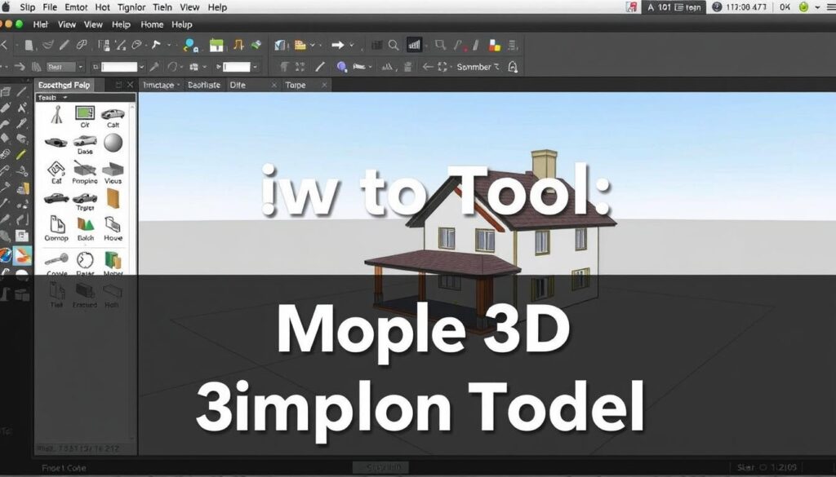Open the Beat field dropdown arrow
836x477 pixels.
81,67
